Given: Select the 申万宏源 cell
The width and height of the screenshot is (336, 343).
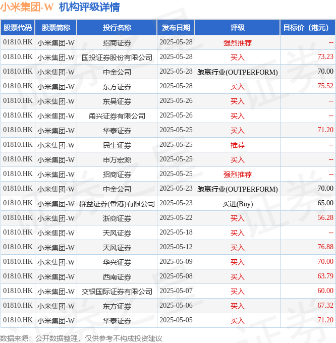Looking at the screenshot, I should click(x=117, y=160).
